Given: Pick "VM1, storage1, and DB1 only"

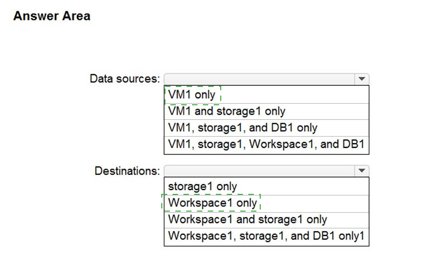Looking at the screenshot, I should click(x=242, y=128).
